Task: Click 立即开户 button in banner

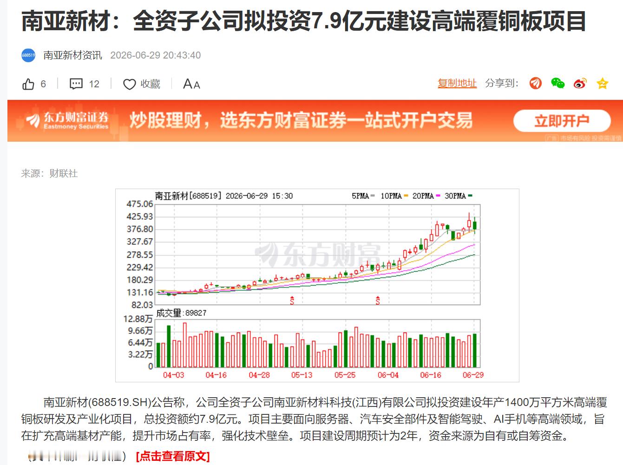Action: pyautogui.click(x=562, y=121)
